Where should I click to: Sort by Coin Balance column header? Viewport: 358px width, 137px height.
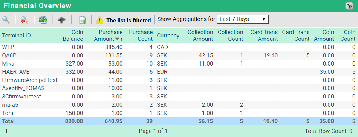point(73,36)
